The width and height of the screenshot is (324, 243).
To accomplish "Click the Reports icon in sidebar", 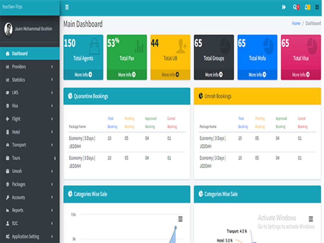I will 7,210.
